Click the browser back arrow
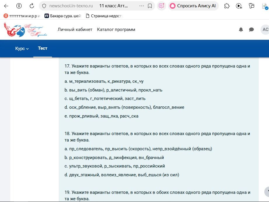The width and height of the screenshot is (269, 202). pyautogui.click(x=6, y=6)
